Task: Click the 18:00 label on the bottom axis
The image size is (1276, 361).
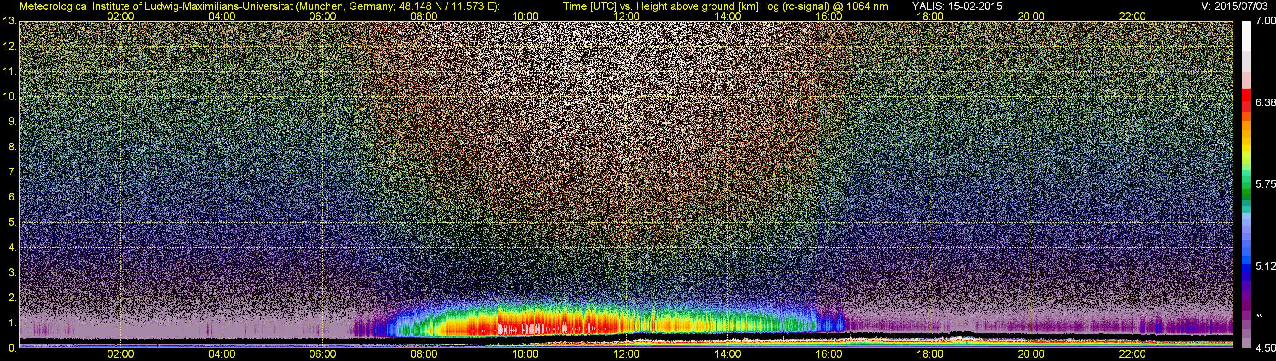Action: (x=930, y=354)
